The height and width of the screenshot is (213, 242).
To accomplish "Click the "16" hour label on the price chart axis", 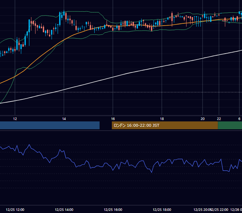I will (x=113, y=119).
